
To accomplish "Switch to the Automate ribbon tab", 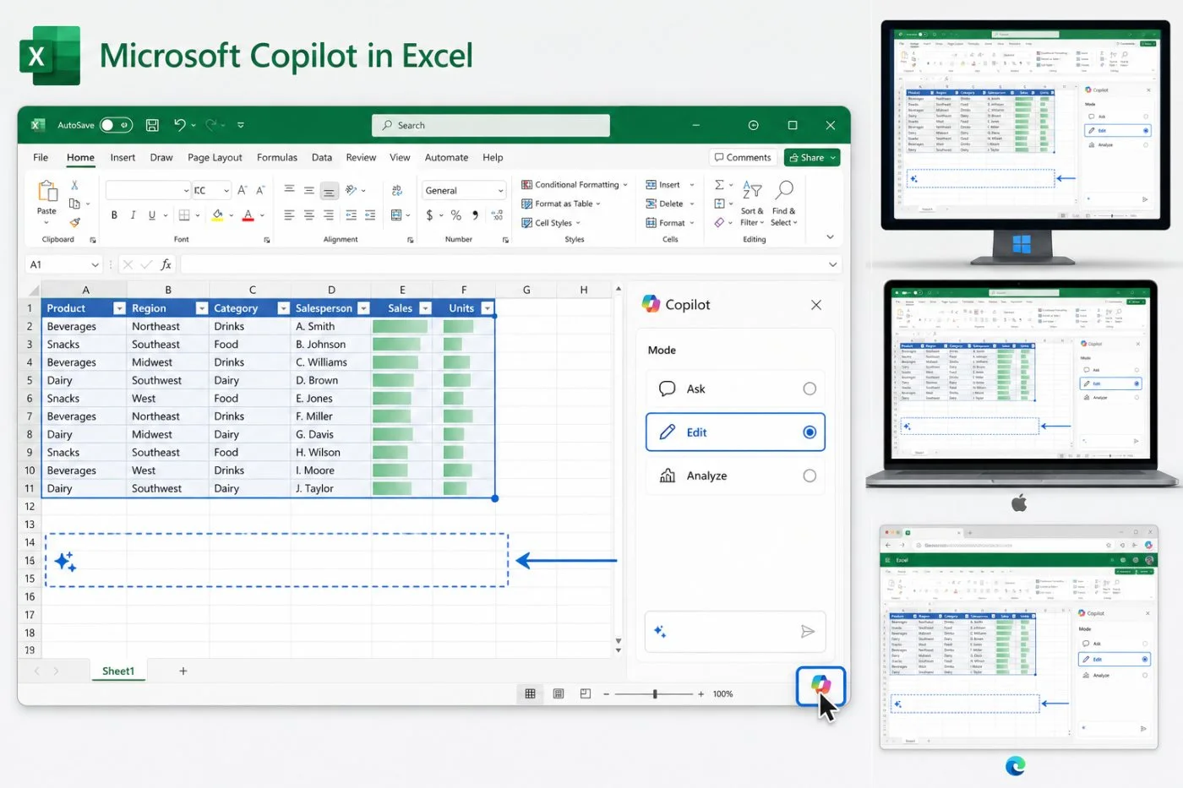I will pyautogui.click(x=446, y=157).
